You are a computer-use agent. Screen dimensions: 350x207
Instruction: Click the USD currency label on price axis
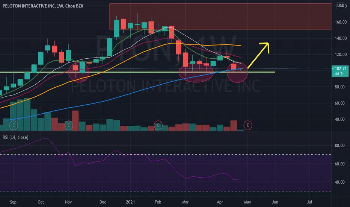point(341,5)
